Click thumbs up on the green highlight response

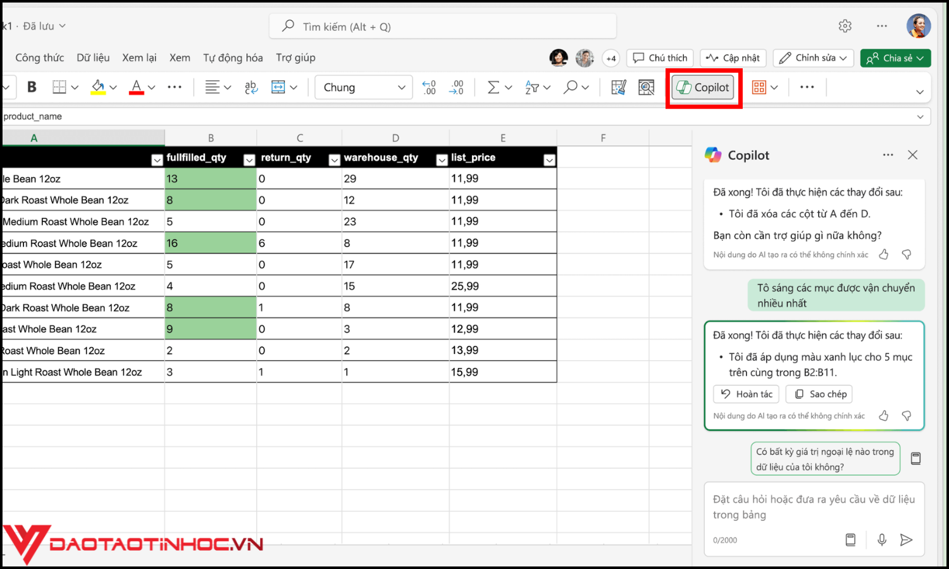point(884,415)
